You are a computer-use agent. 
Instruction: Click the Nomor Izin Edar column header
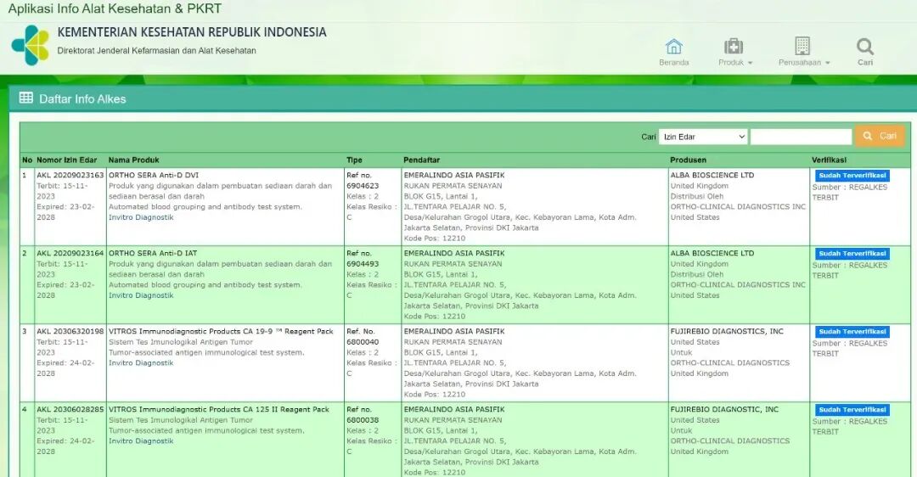pyautogui.click(x=66, y=160)
